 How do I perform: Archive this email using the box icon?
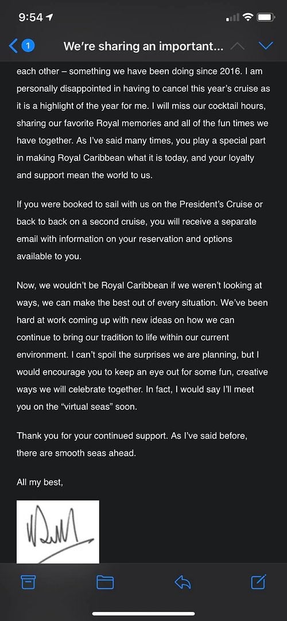click(28, 582)
